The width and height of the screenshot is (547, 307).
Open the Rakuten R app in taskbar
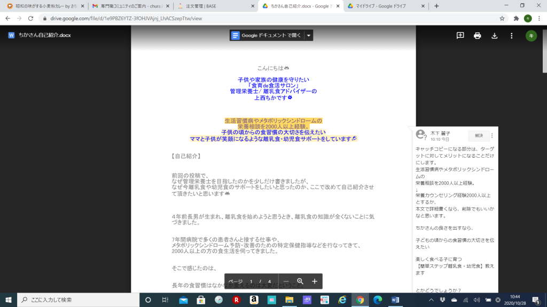coord(236,300)
